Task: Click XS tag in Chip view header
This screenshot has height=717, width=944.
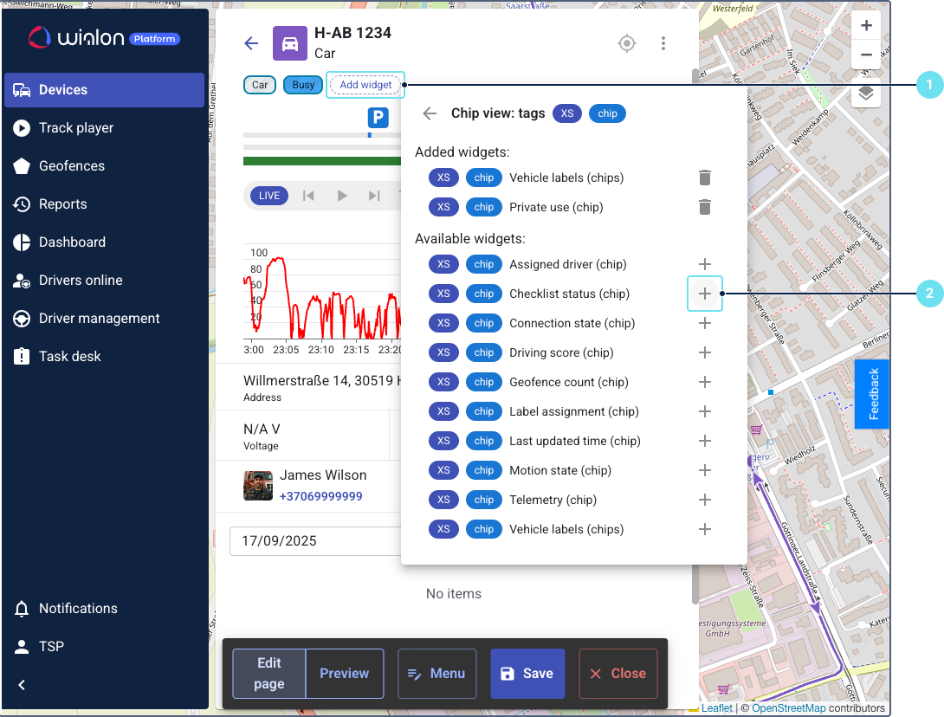Action: coord(567,113)
